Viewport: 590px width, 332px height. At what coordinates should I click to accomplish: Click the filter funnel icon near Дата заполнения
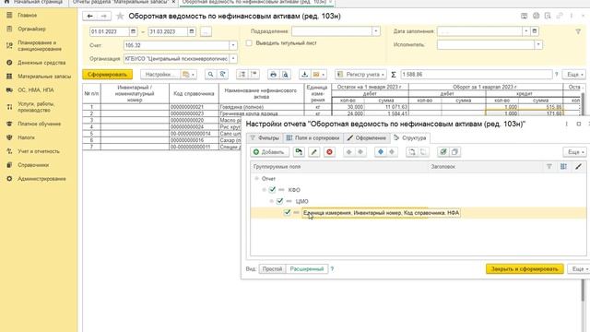(578, 31)
